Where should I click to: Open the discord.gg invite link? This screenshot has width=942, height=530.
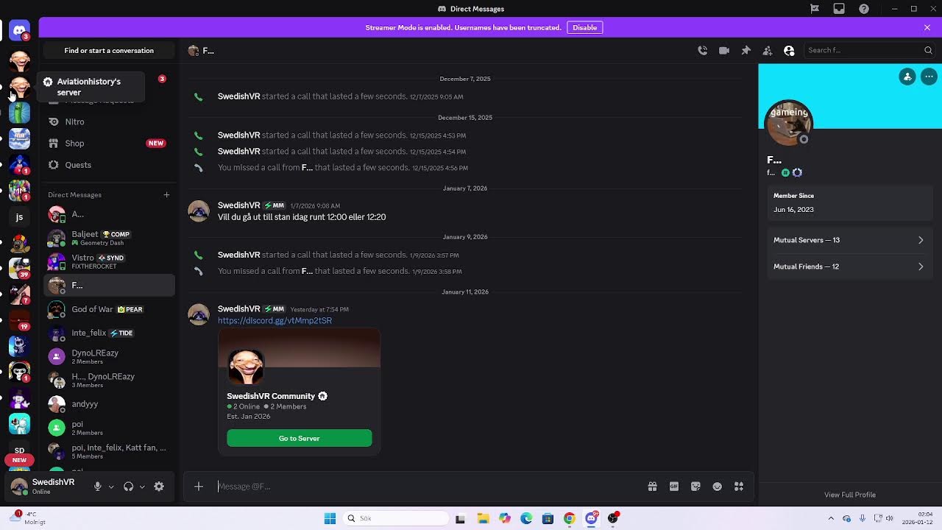tap(275, 321)
